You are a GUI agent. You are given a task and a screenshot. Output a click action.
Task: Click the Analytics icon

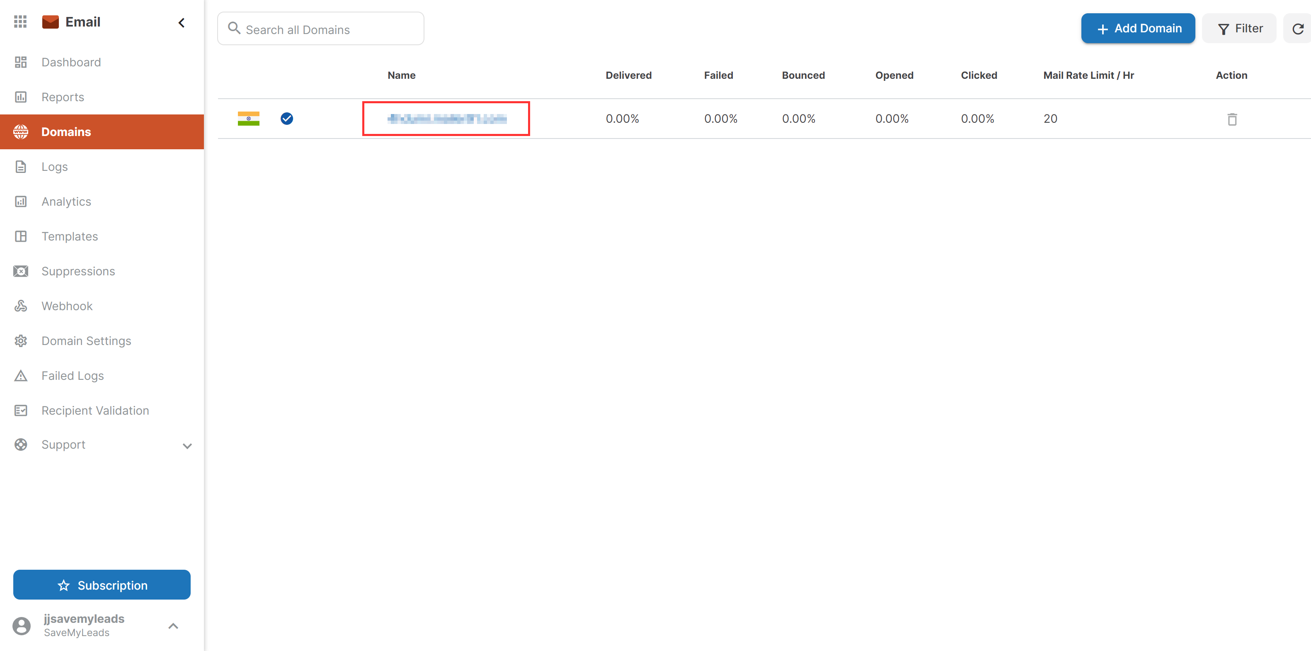21,202
